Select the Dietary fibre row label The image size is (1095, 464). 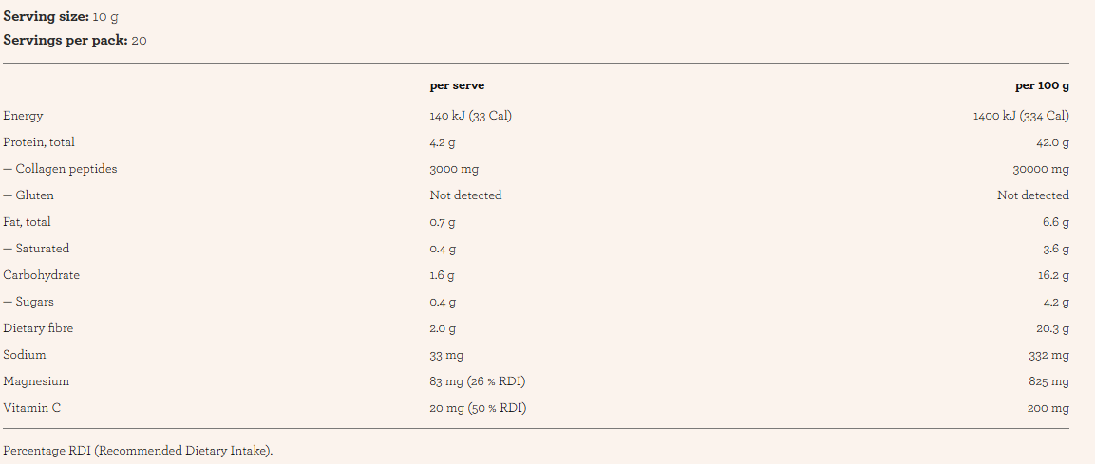tap(38, 328)
